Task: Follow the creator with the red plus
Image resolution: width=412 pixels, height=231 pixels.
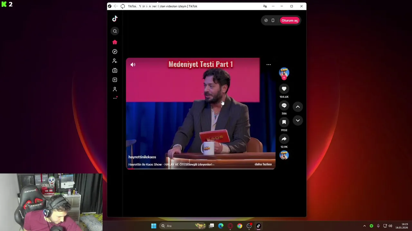Action: [284, 78]
